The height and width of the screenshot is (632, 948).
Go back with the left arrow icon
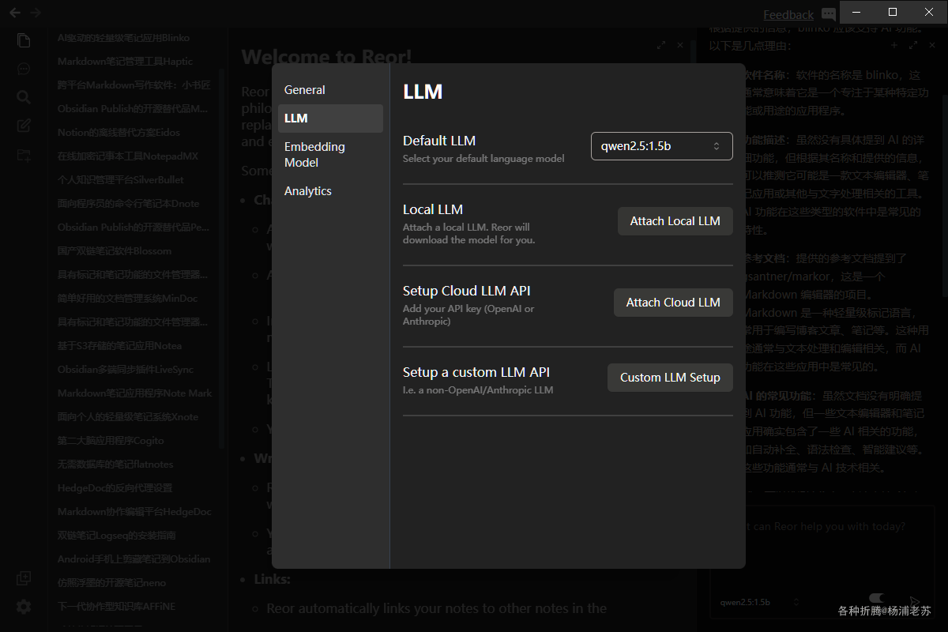[x=15, y=13]
